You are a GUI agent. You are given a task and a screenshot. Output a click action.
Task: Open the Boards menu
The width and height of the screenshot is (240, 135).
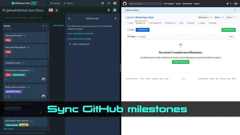click(55, 3)
